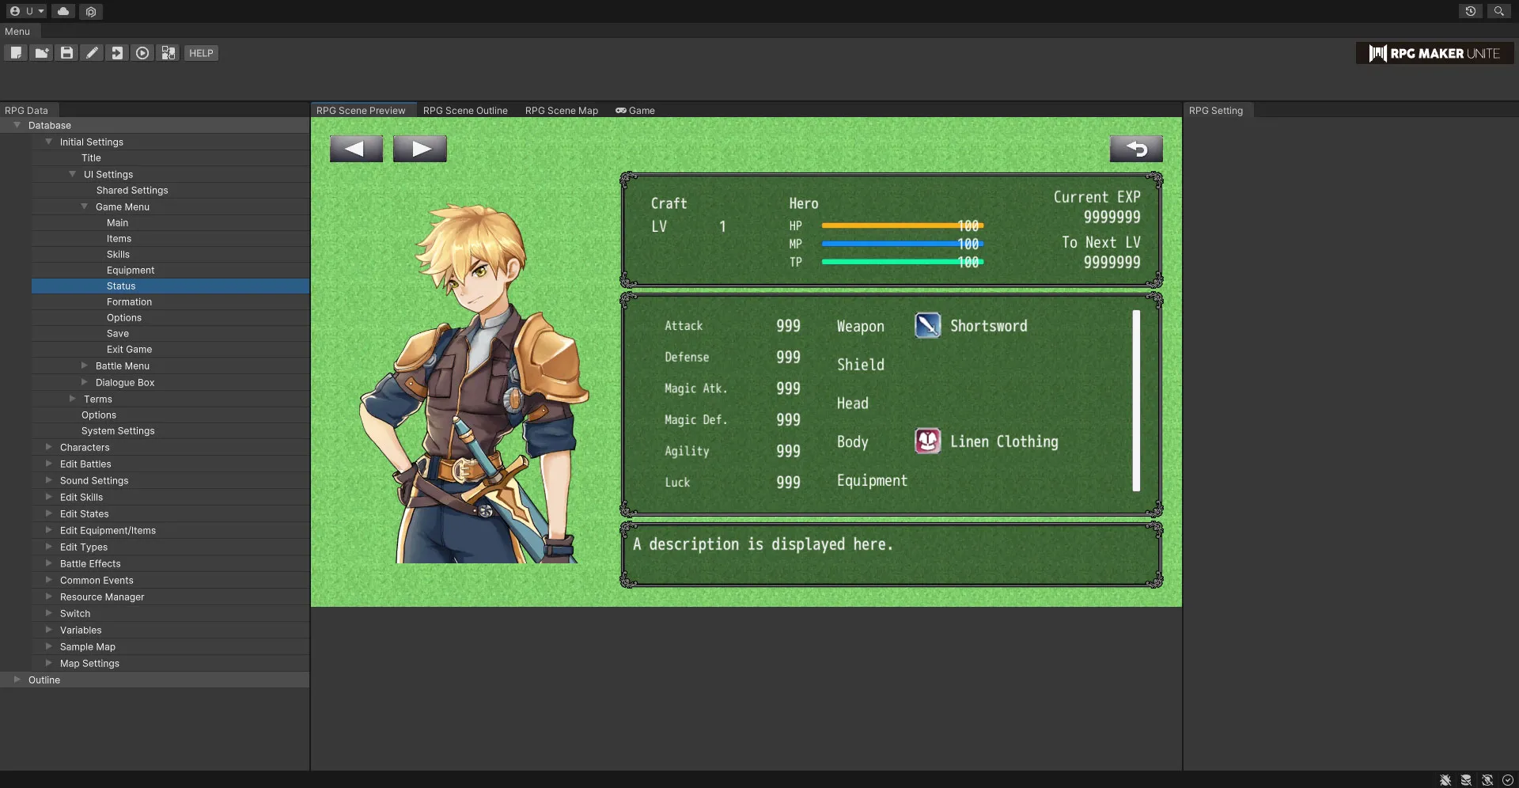
Task: Switch to the RPG Scene Map tab
Action: point(561,111)
